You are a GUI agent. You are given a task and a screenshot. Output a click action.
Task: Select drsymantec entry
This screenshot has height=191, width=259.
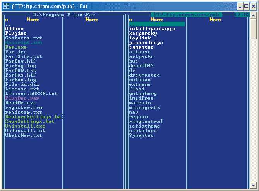(x=144, y=75)
